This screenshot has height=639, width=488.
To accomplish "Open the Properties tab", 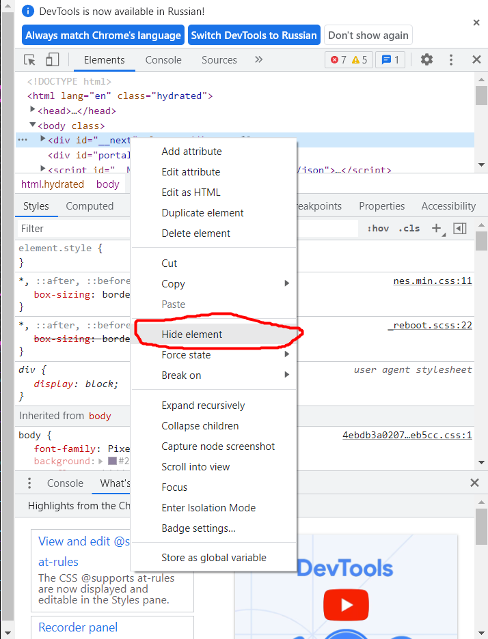I will (x=382, y=206).
